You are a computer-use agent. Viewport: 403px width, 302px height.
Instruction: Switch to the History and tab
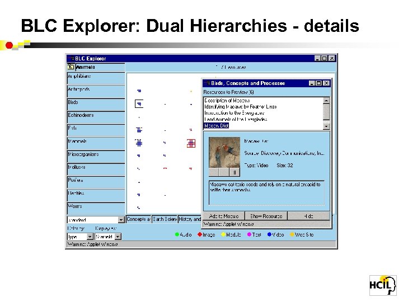point(190,219)
